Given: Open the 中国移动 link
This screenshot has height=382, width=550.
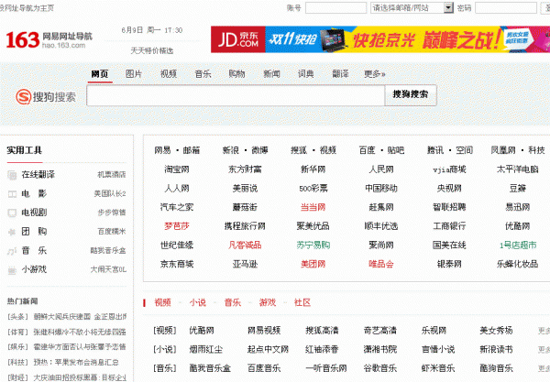Looking at the screenshot, I should click(381, 189).
